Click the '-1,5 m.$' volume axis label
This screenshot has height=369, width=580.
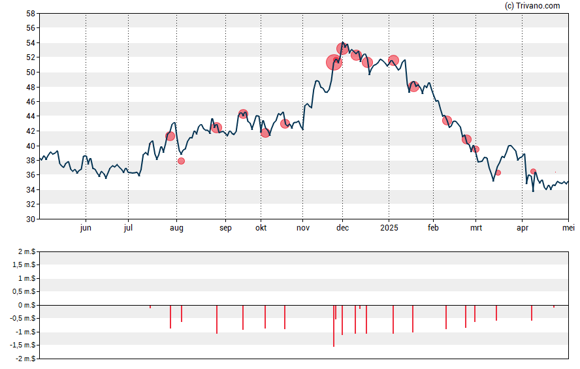pos(24,345)
